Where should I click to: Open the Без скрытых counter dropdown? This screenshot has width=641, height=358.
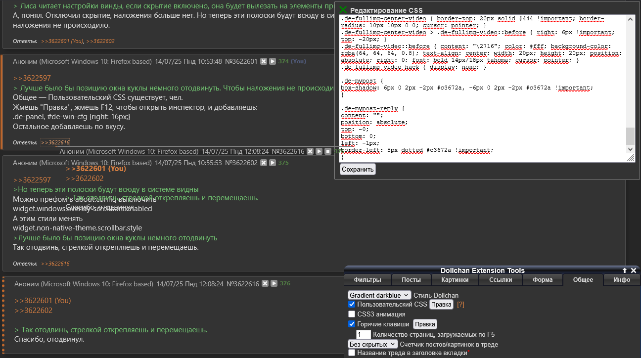(373, 344)
